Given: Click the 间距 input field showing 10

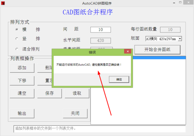Looking at the screenshot, I should 101,30.
